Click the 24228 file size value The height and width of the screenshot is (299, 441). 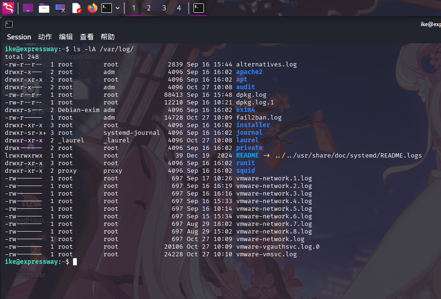(x=174, y=254)
